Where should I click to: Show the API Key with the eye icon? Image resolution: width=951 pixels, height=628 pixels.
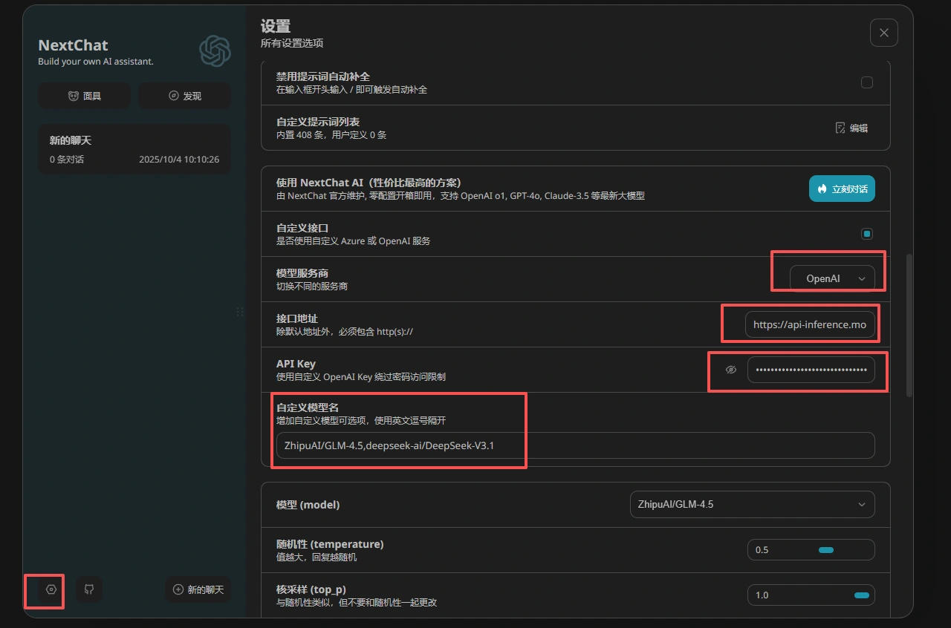731,370
